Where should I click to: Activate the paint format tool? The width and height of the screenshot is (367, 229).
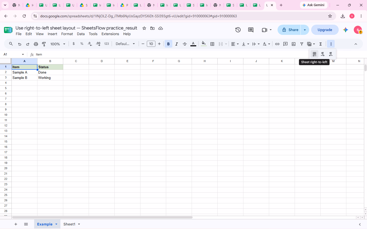(x=44, y=44)
